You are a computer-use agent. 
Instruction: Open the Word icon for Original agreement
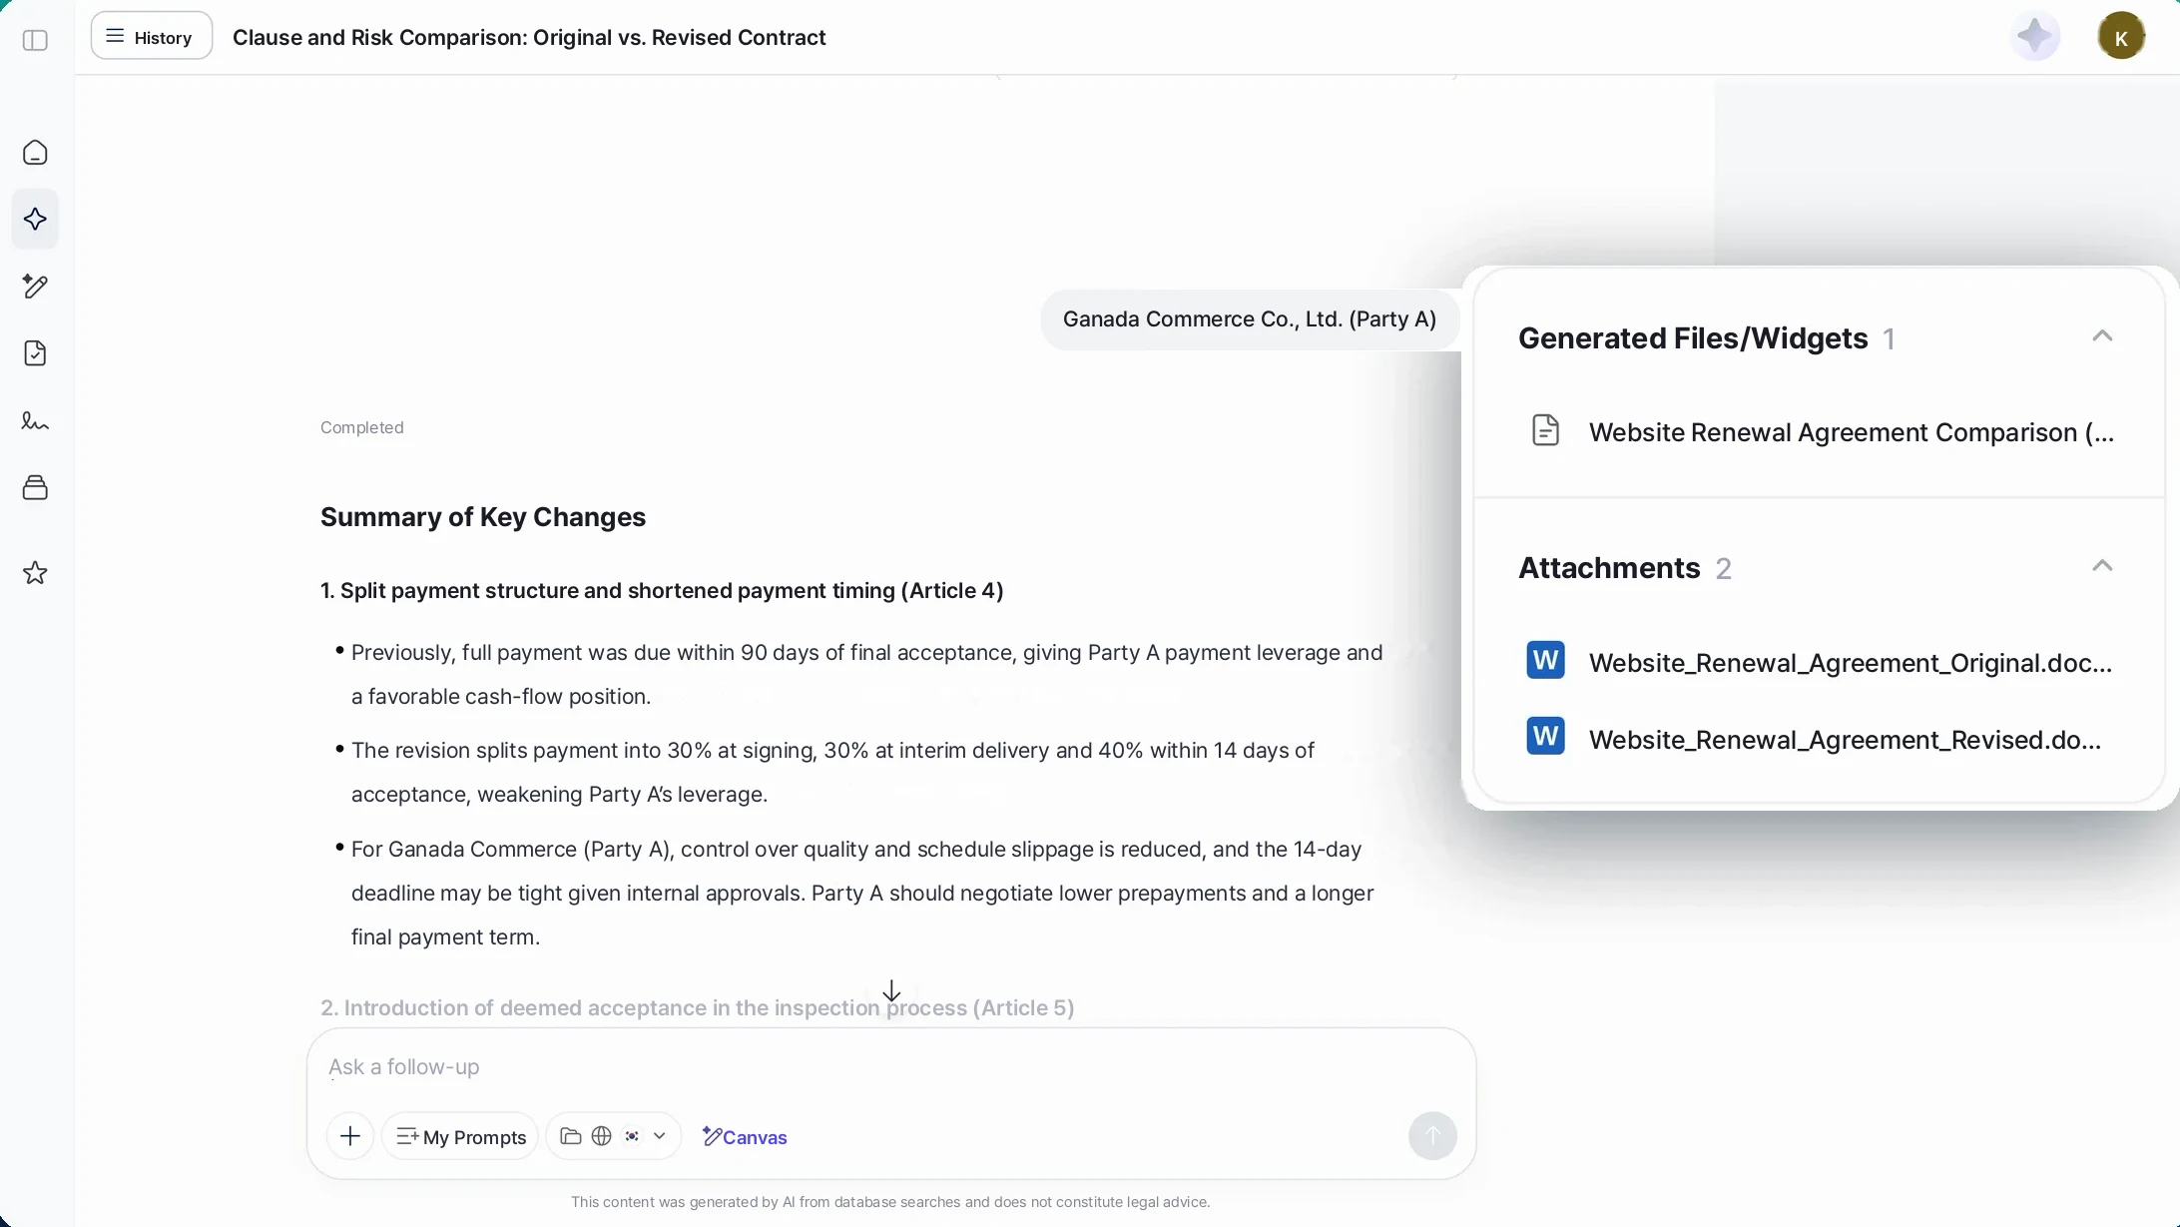pos(1545,660)
